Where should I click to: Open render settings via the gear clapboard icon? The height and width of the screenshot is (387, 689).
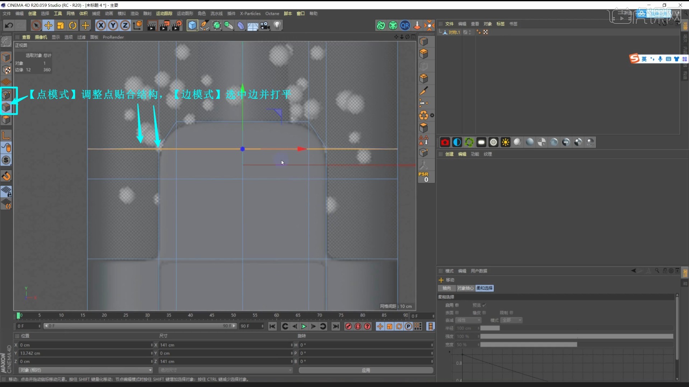click(177, 25)
